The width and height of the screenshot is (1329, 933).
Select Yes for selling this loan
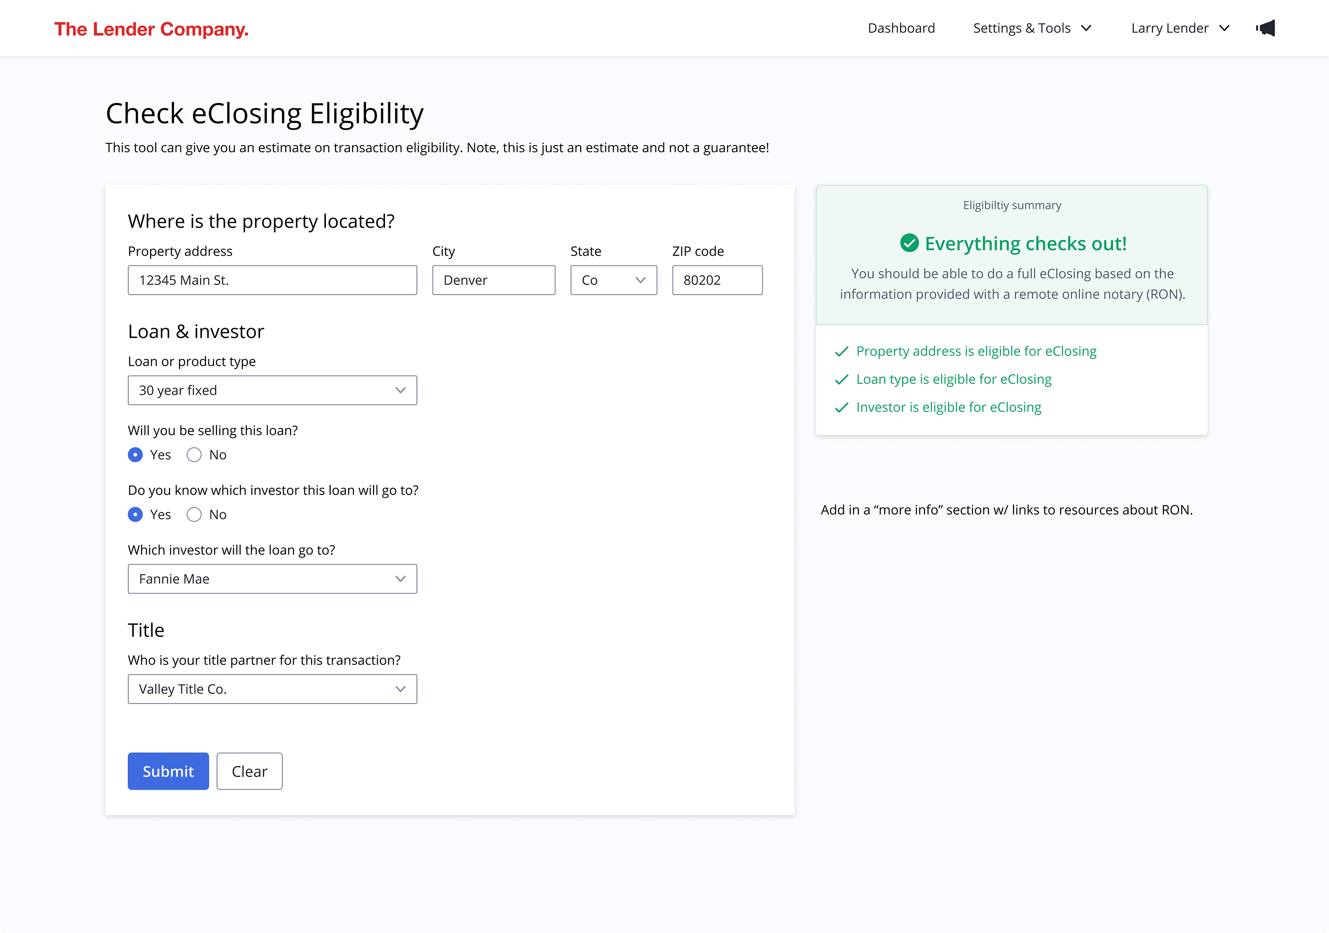pyautogui.click(x=135, y=454)
